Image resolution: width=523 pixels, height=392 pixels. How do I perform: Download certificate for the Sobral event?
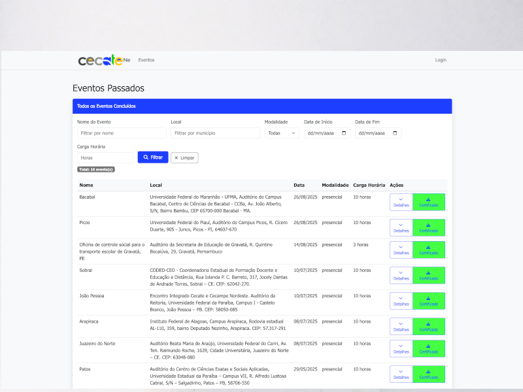[429, 275]
